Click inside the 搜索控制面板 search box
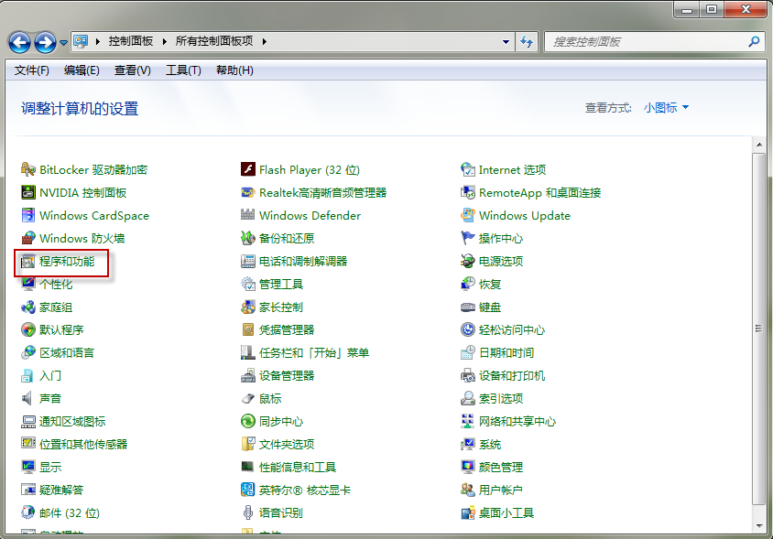773x539 pixels. 646,42
